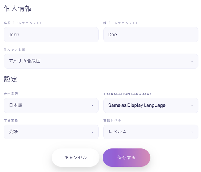Cancel changes with the キャンセル button
The width and height of the screenshot is (201, 172).
76,158
